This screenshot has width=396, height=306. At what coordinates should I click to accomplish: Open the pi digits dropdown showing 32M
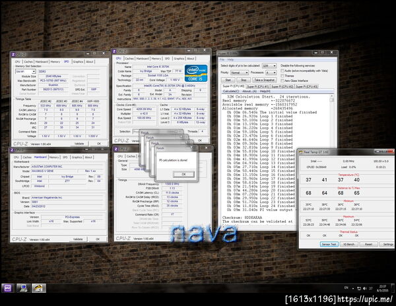tap(269, 65)
